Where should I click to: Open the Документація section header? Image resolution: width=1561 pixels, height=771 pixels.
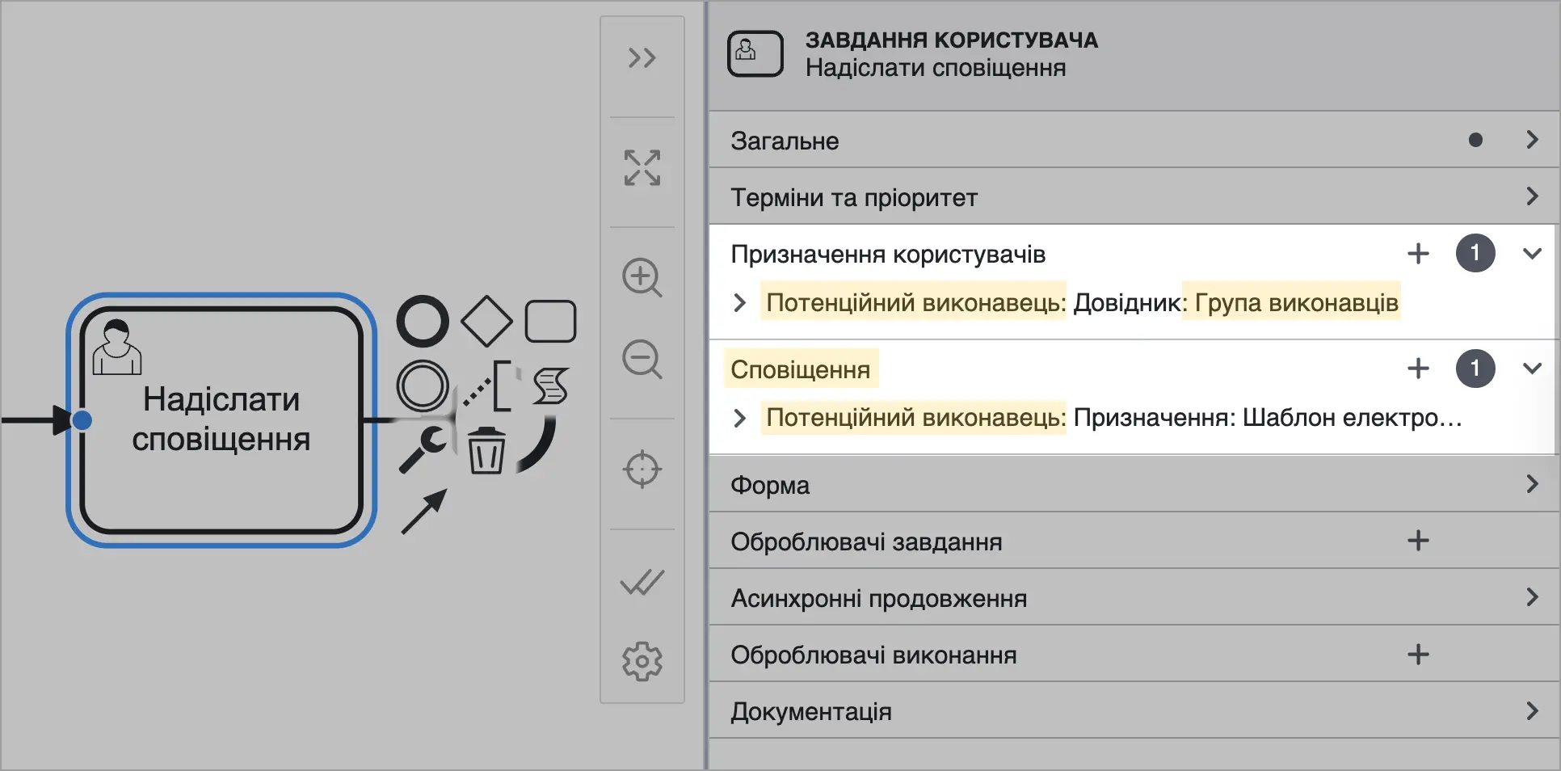coord(1134,711)
